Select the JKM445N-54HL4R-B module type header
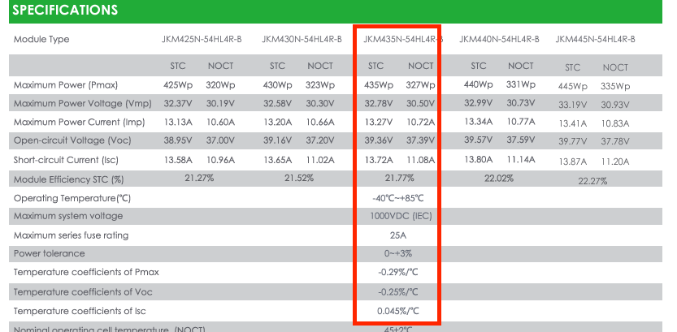Viewport: 677px width, 332px height. click(595, 39)
